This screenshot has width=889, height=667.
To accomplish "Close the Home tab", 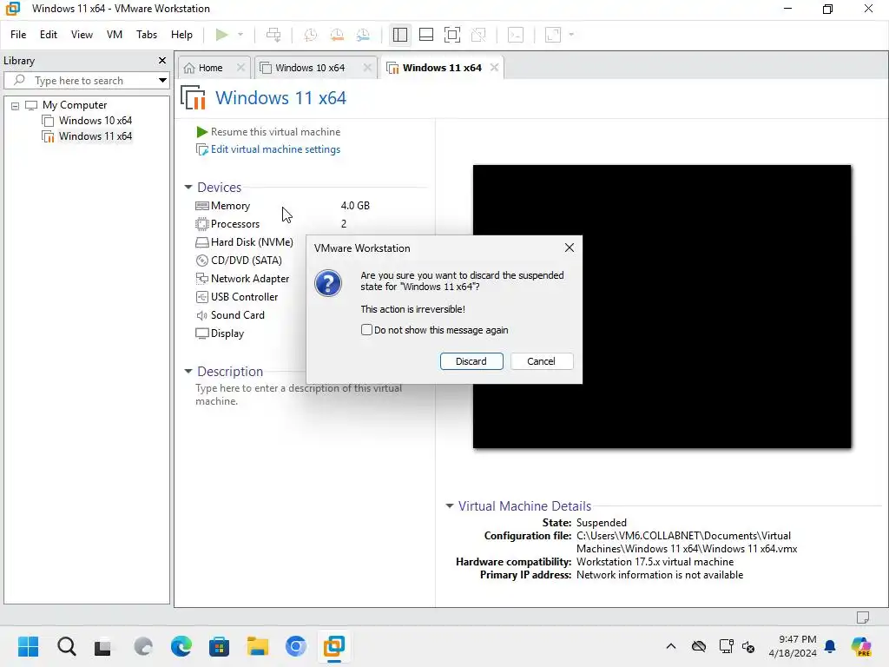I will 241,68.
